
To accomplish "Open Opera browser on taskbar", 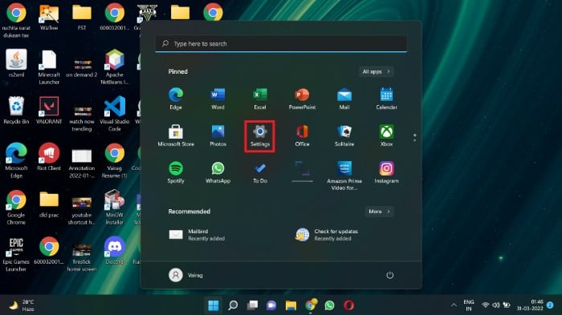I will (x=348, y=305).
